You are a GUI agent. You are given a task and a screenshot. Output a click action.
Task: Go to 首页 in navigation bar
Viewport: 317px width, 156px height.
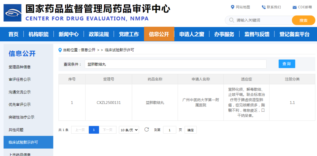point(13,34)
